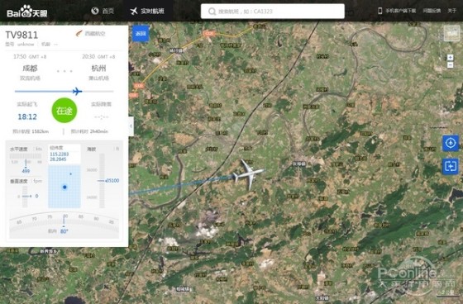Screen dimensions: 463x304
Task: Click the Baidu Tianyan logo
Action: click(x=27, y=12)
